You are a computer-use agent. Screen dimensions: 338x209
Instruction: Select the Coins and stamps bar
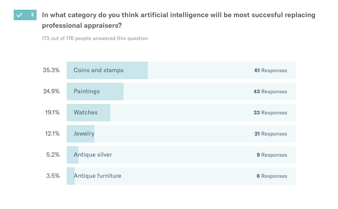tap(181, 70)
